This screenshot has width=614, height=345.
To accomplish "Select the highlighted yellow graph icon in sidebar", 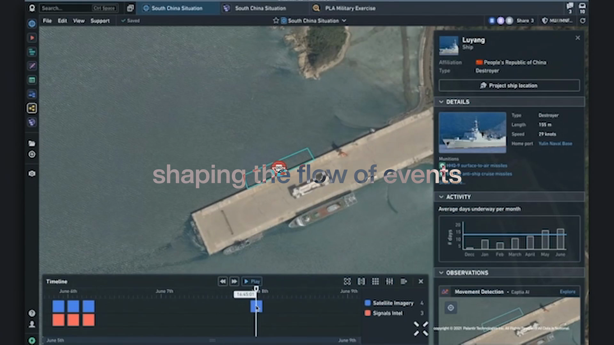I will [32, 108].
